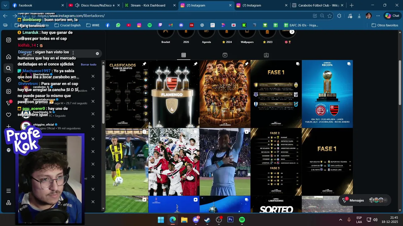Open the 'Otros favoritos' bookmarks folder
Screen dimensions: 403x226
[385, 25]
